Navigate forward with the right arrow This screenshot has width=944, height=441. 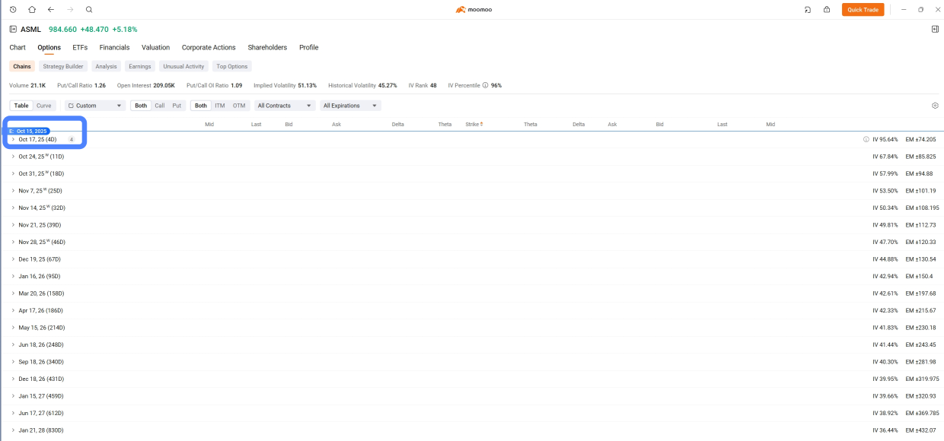click(x=70, y=9)
